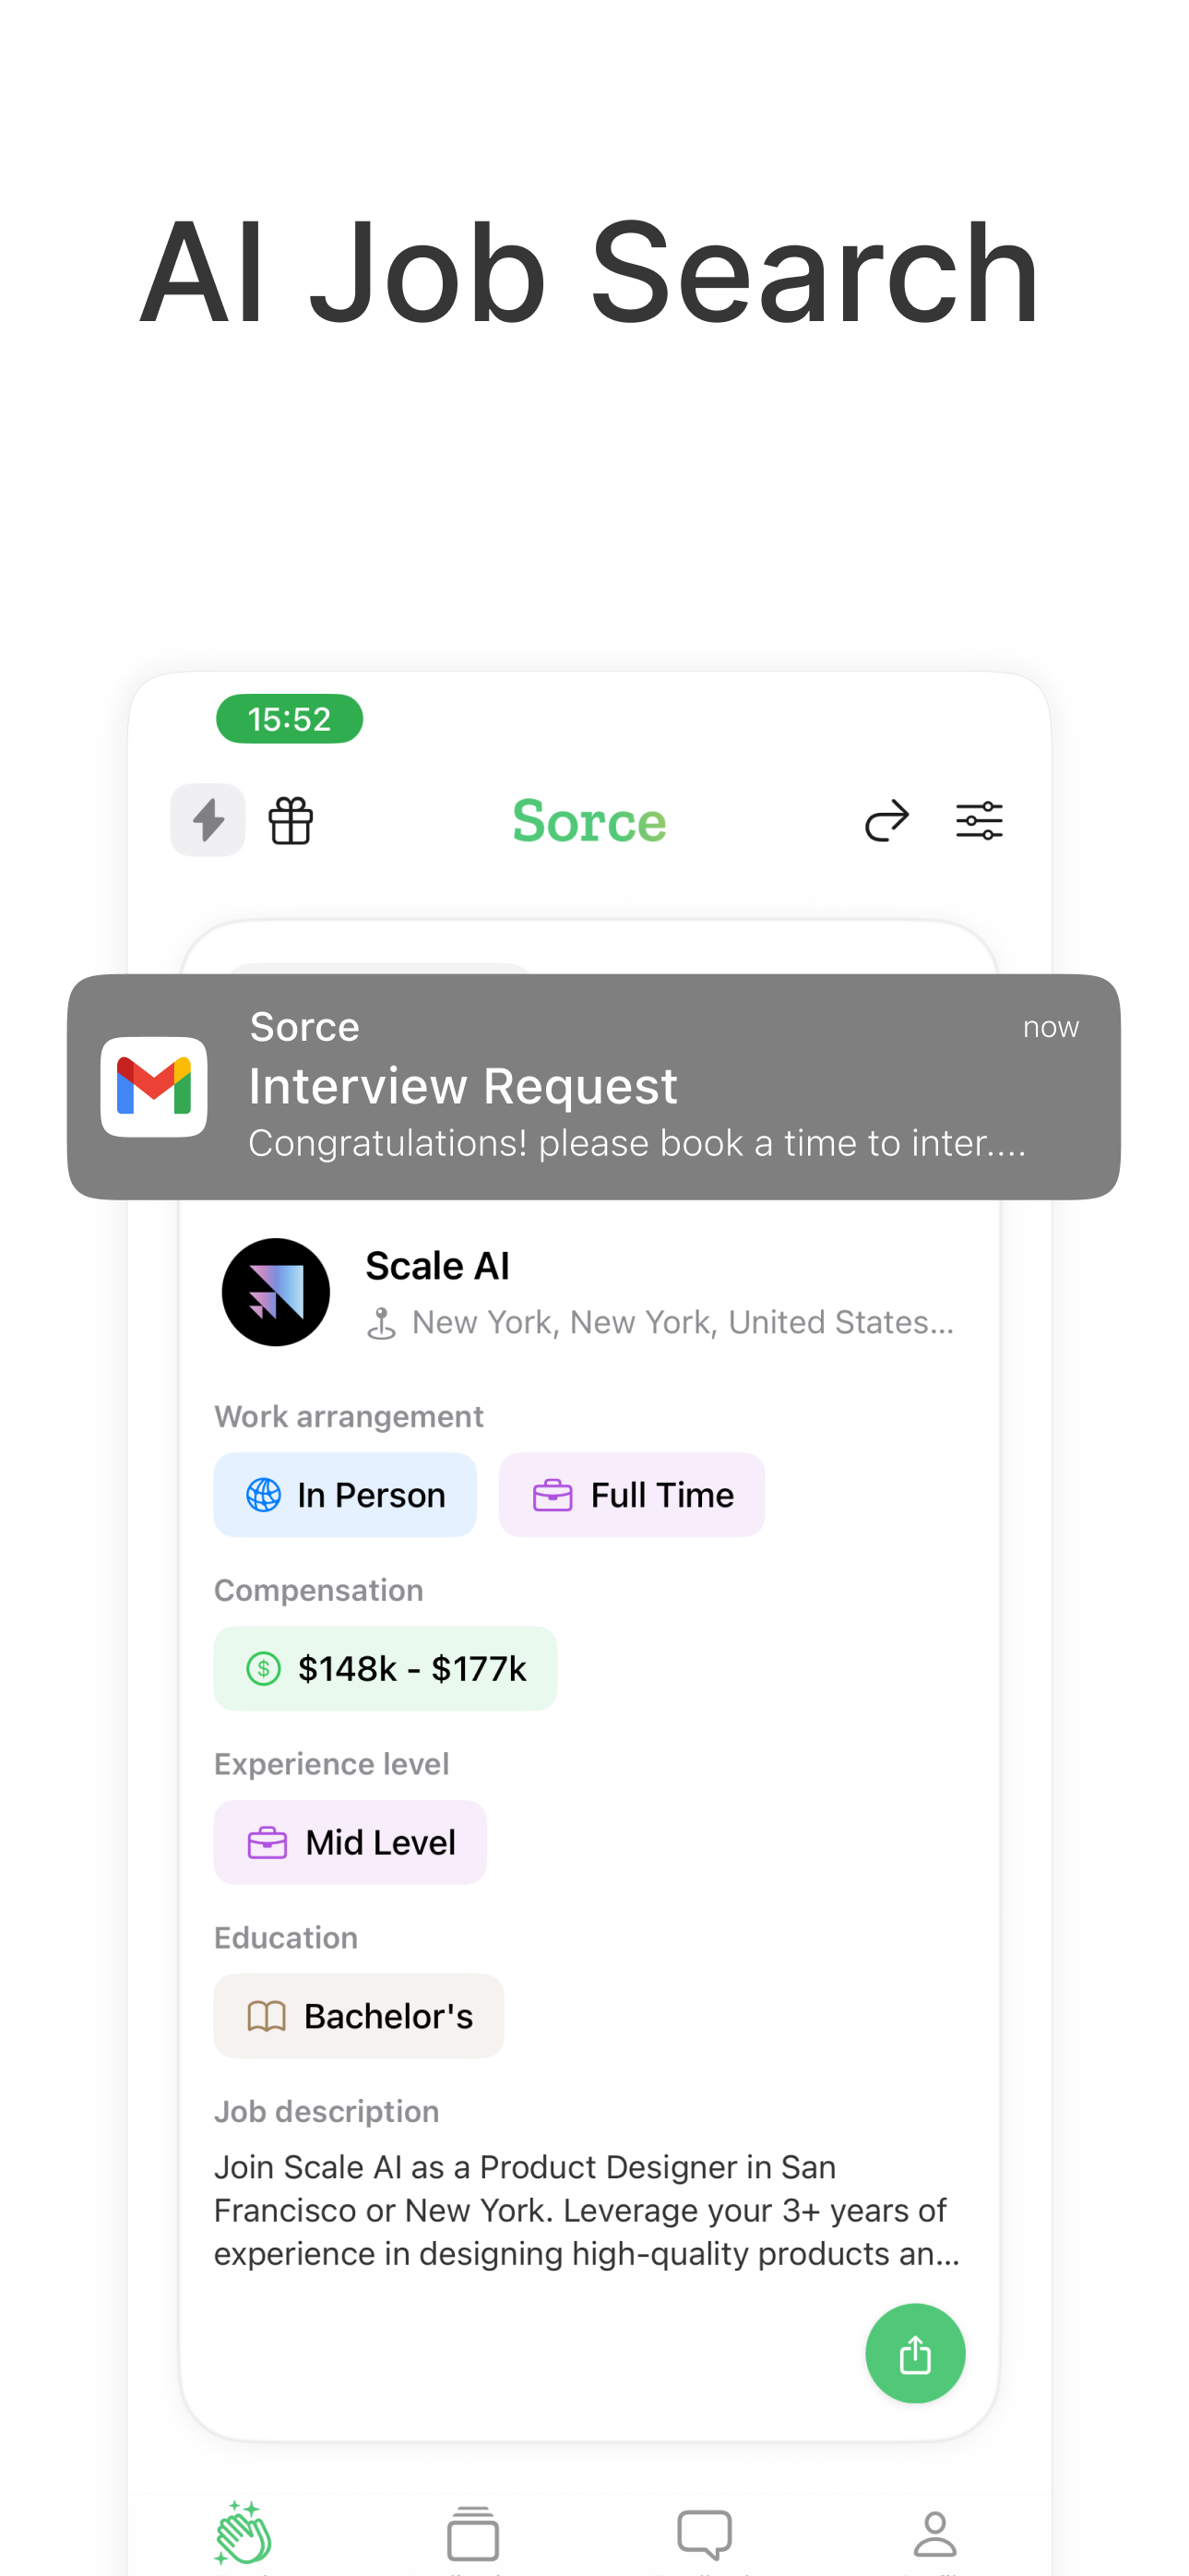Select the In Person chip
This screenshot has height=2576, width=1189.
tap(345, 1495)
